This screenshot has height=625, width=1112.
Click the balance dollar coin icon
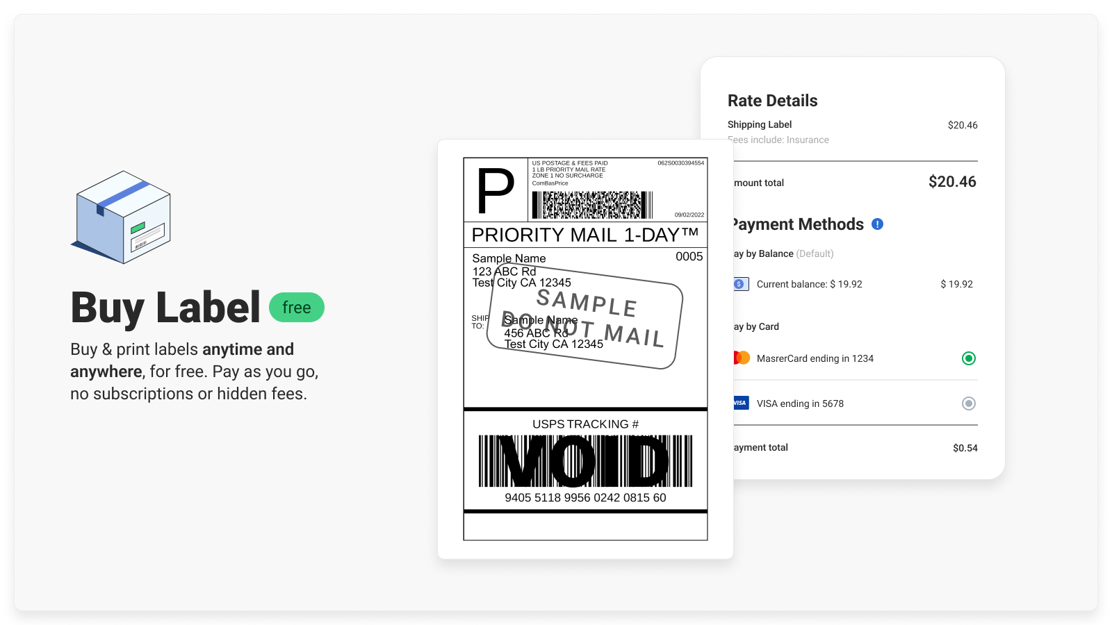[x=740, y=284]
